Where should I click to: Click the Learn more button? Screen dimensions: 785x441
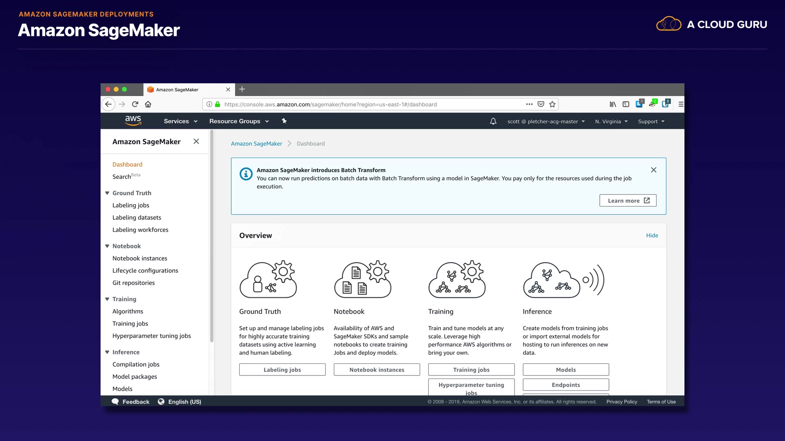click(x=628, y=200)
